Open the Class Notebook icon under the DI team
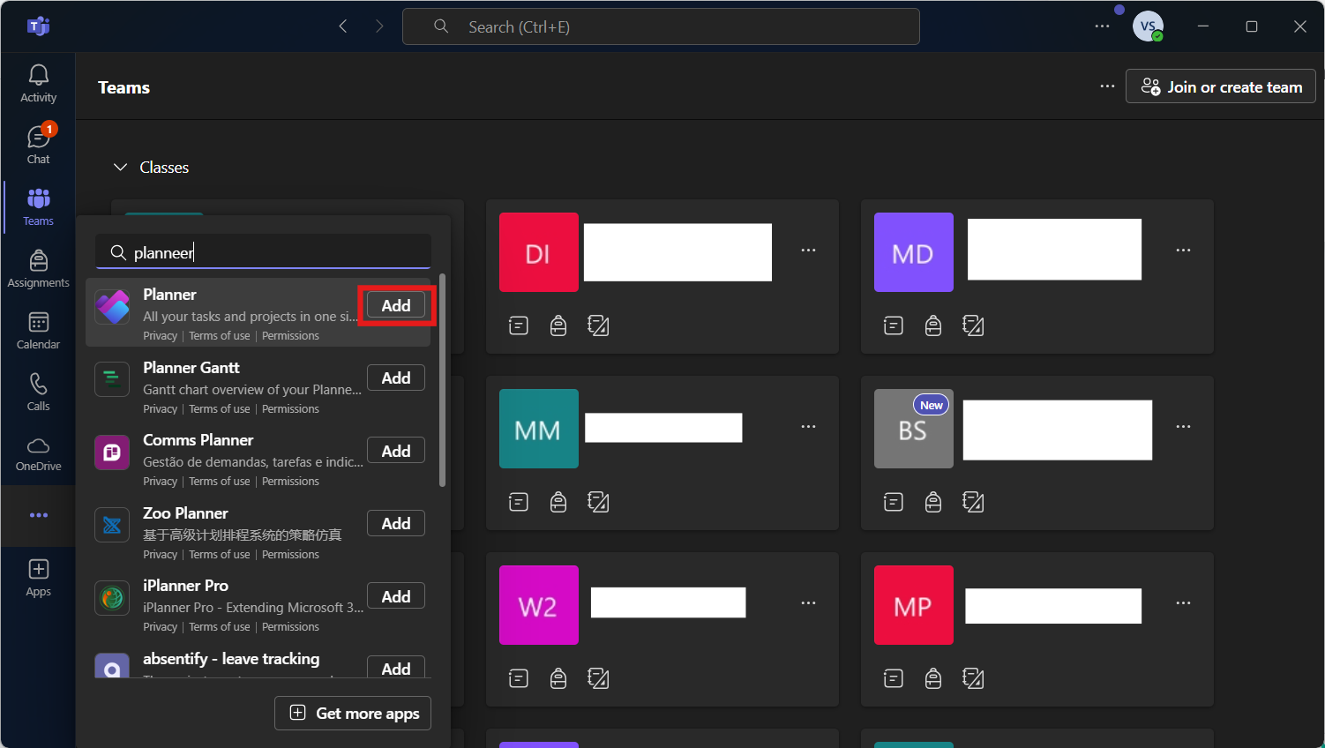Viewport: 1325px width, 748px height. point(518,325)
